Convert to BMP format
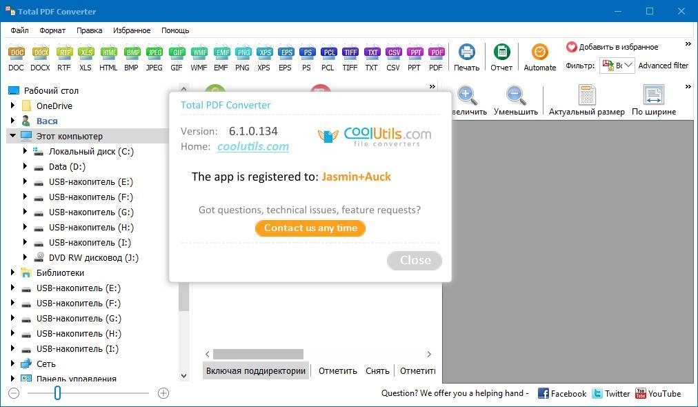 click(132, 59)
